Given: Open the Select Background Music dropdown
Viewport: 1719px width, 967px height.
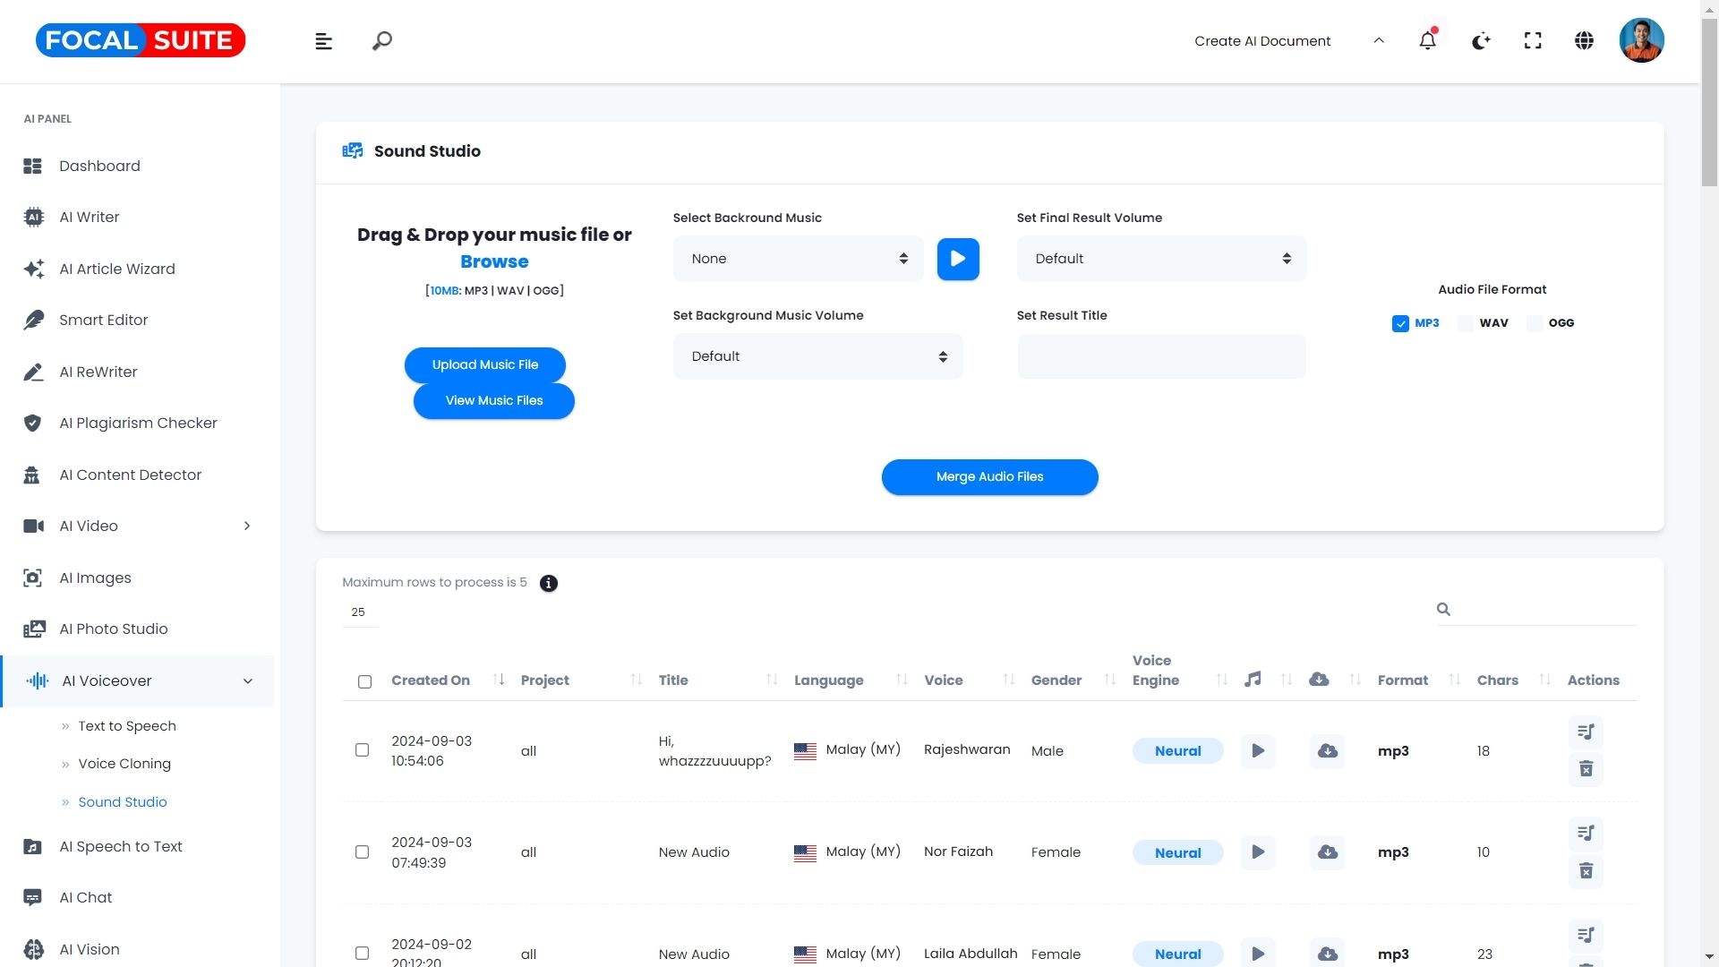Looking at the screenshot, I should (798, 259).
